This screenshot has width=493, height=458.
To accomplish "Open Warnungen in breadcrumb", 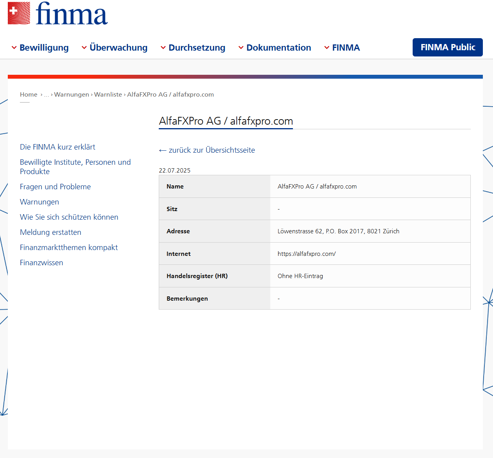I will coord(72,95).
